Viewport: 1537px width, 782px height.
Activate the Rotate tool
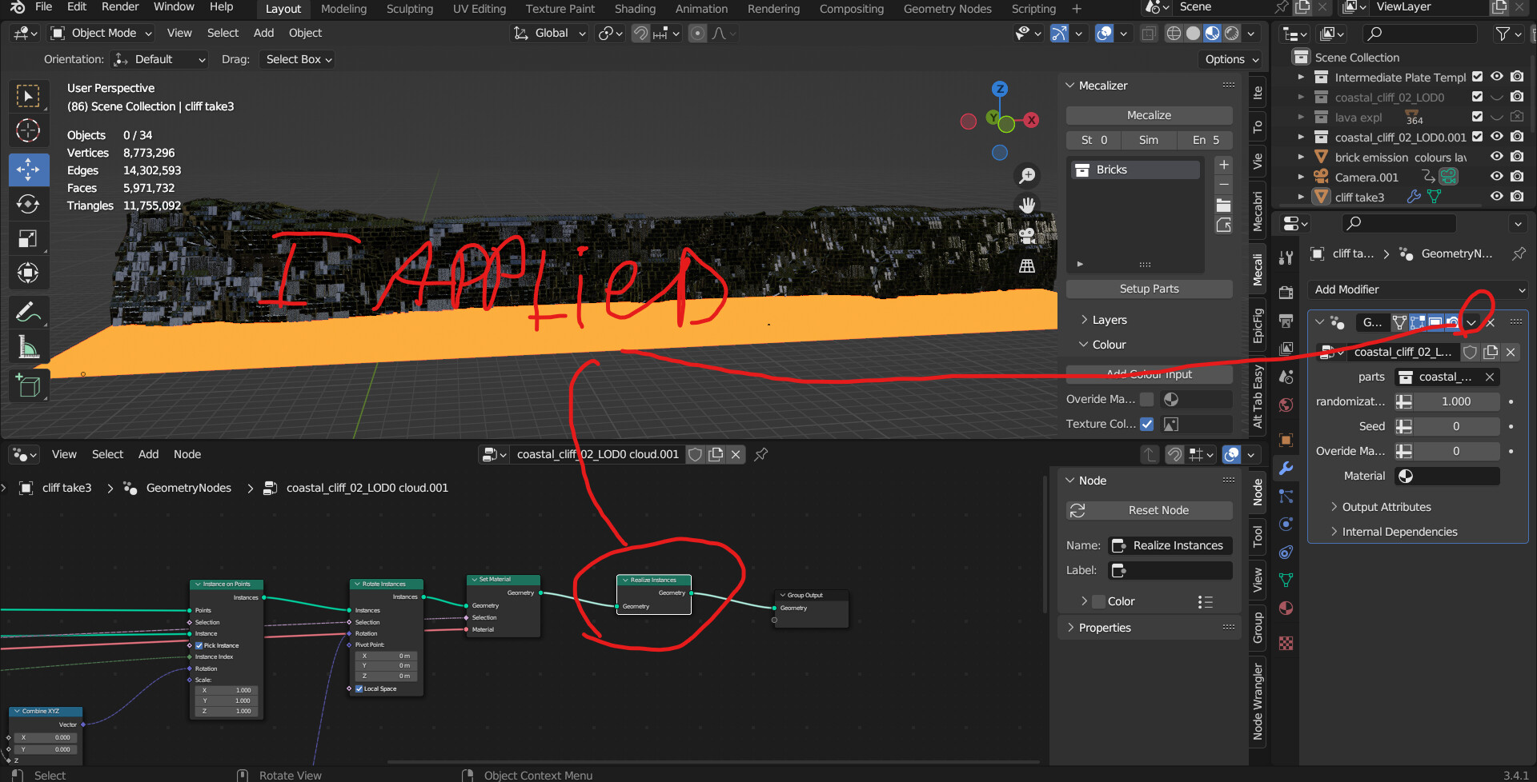28,204
